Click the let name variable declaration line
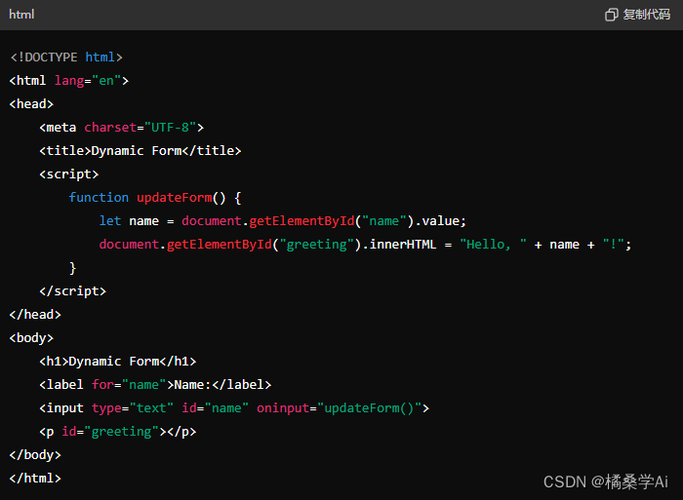Viewport: 683px width, 500px height. [x=282, y=221]
